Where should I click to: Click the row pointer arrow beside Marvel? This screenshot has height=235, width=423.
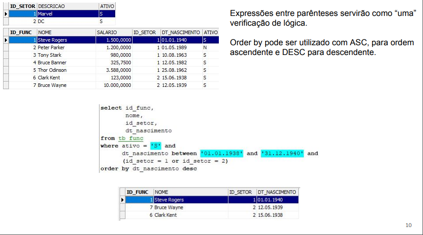[x=6, y=14]
